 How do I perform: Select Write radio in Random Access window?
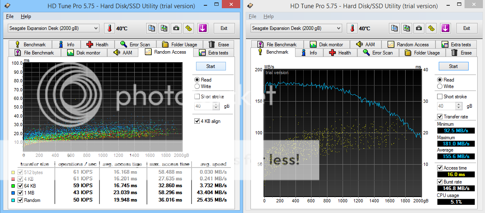point(197,86)
